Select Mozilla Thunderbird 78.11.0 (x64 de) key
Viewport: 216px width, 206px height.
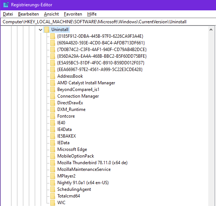[x=92, y=163]
